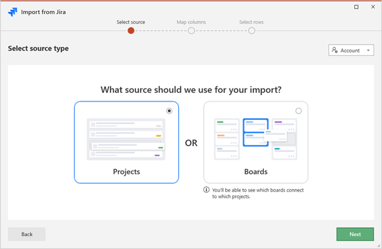The image size is (382, 249).
Task: Click the Boards card label
Action: (256, 172)
